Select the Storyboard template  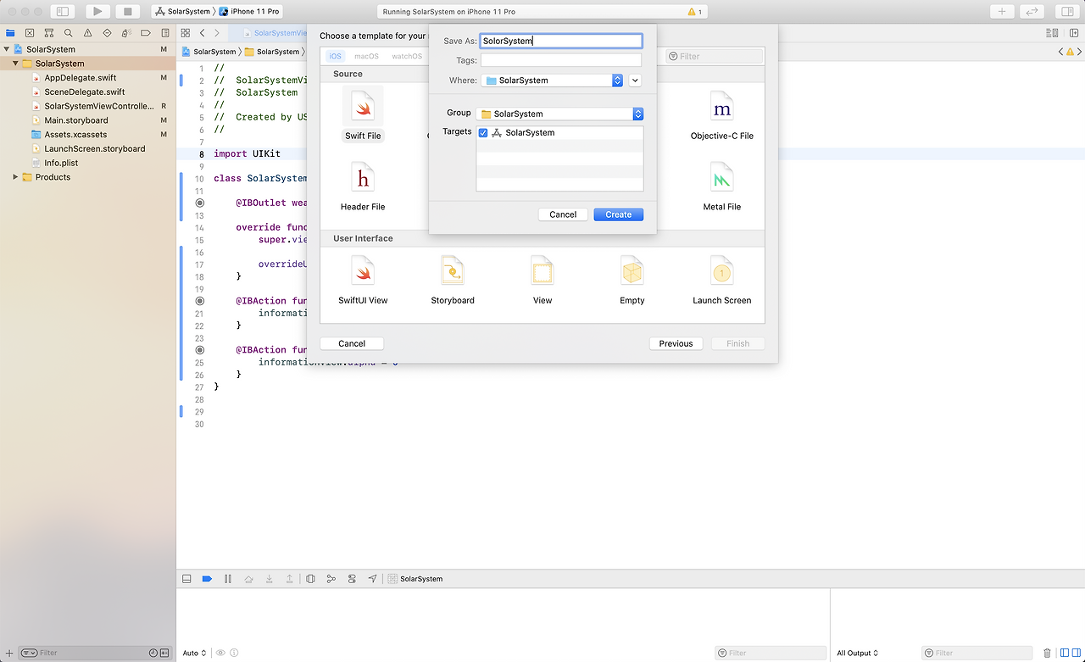click(x=453, y=280)
